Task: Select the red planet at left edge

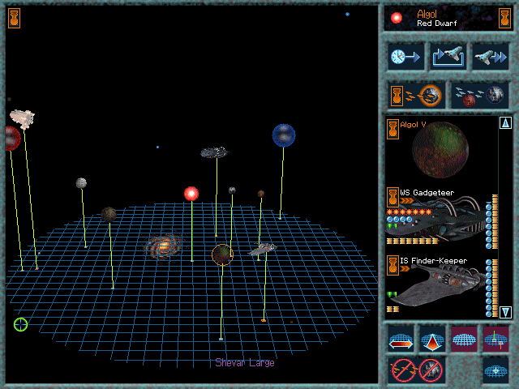Action: tap(12, 139)
